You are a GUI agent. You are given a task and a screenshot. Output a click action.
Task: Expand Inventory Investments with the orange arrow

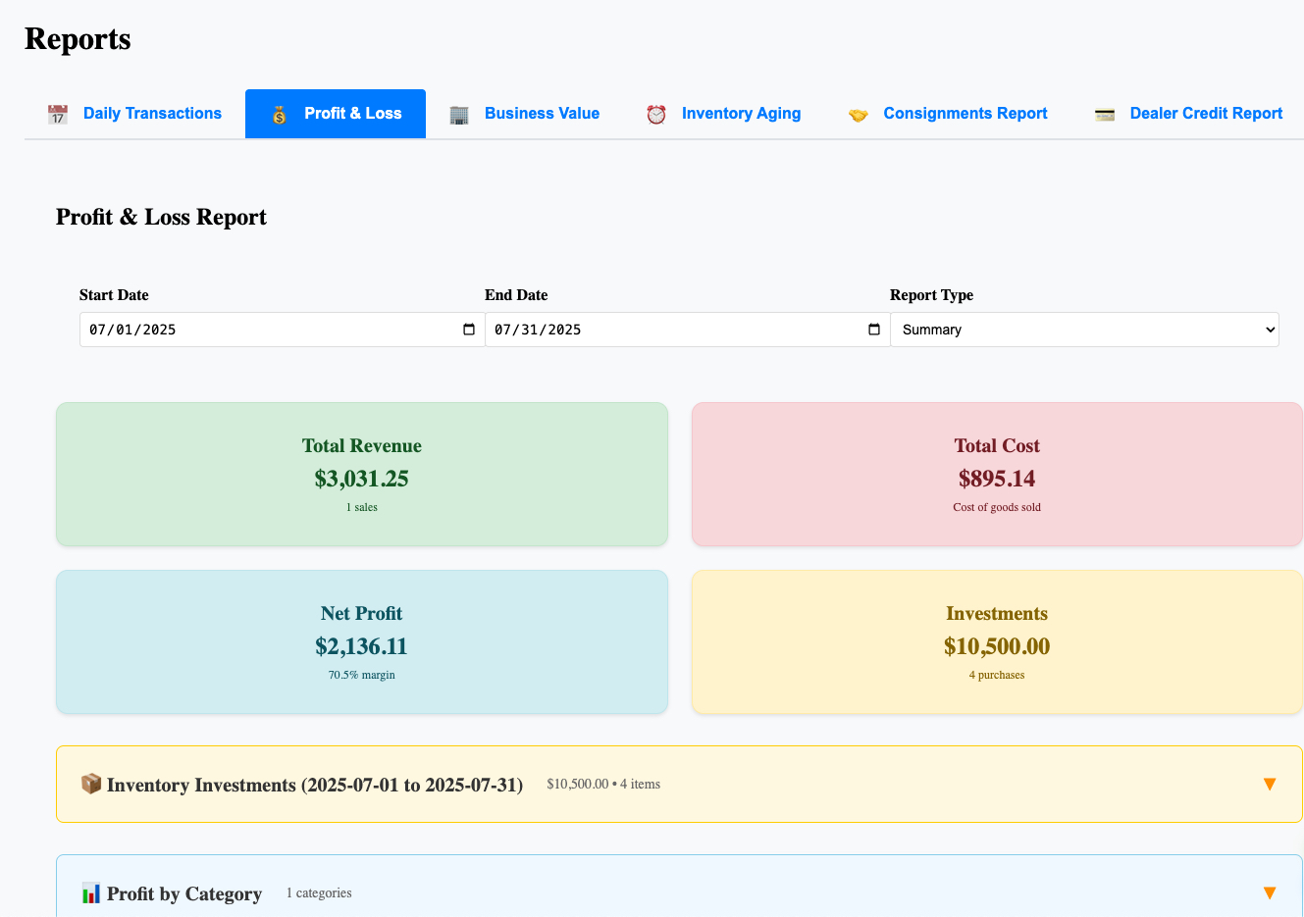pos(1270,784)
